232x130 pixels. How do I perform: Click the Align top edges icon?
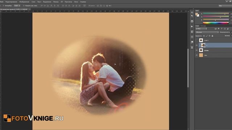pos(42,6)
